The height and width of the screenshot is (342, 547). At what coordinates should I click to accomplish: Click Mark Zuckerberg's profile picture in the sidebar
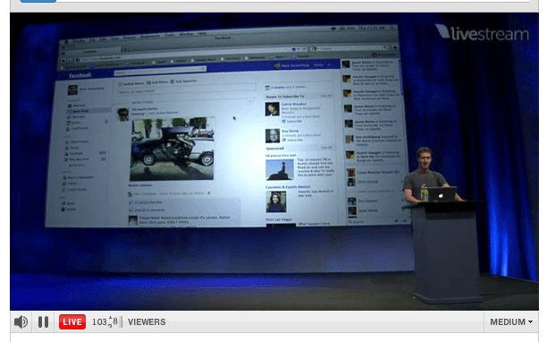[x=72, y=90]
